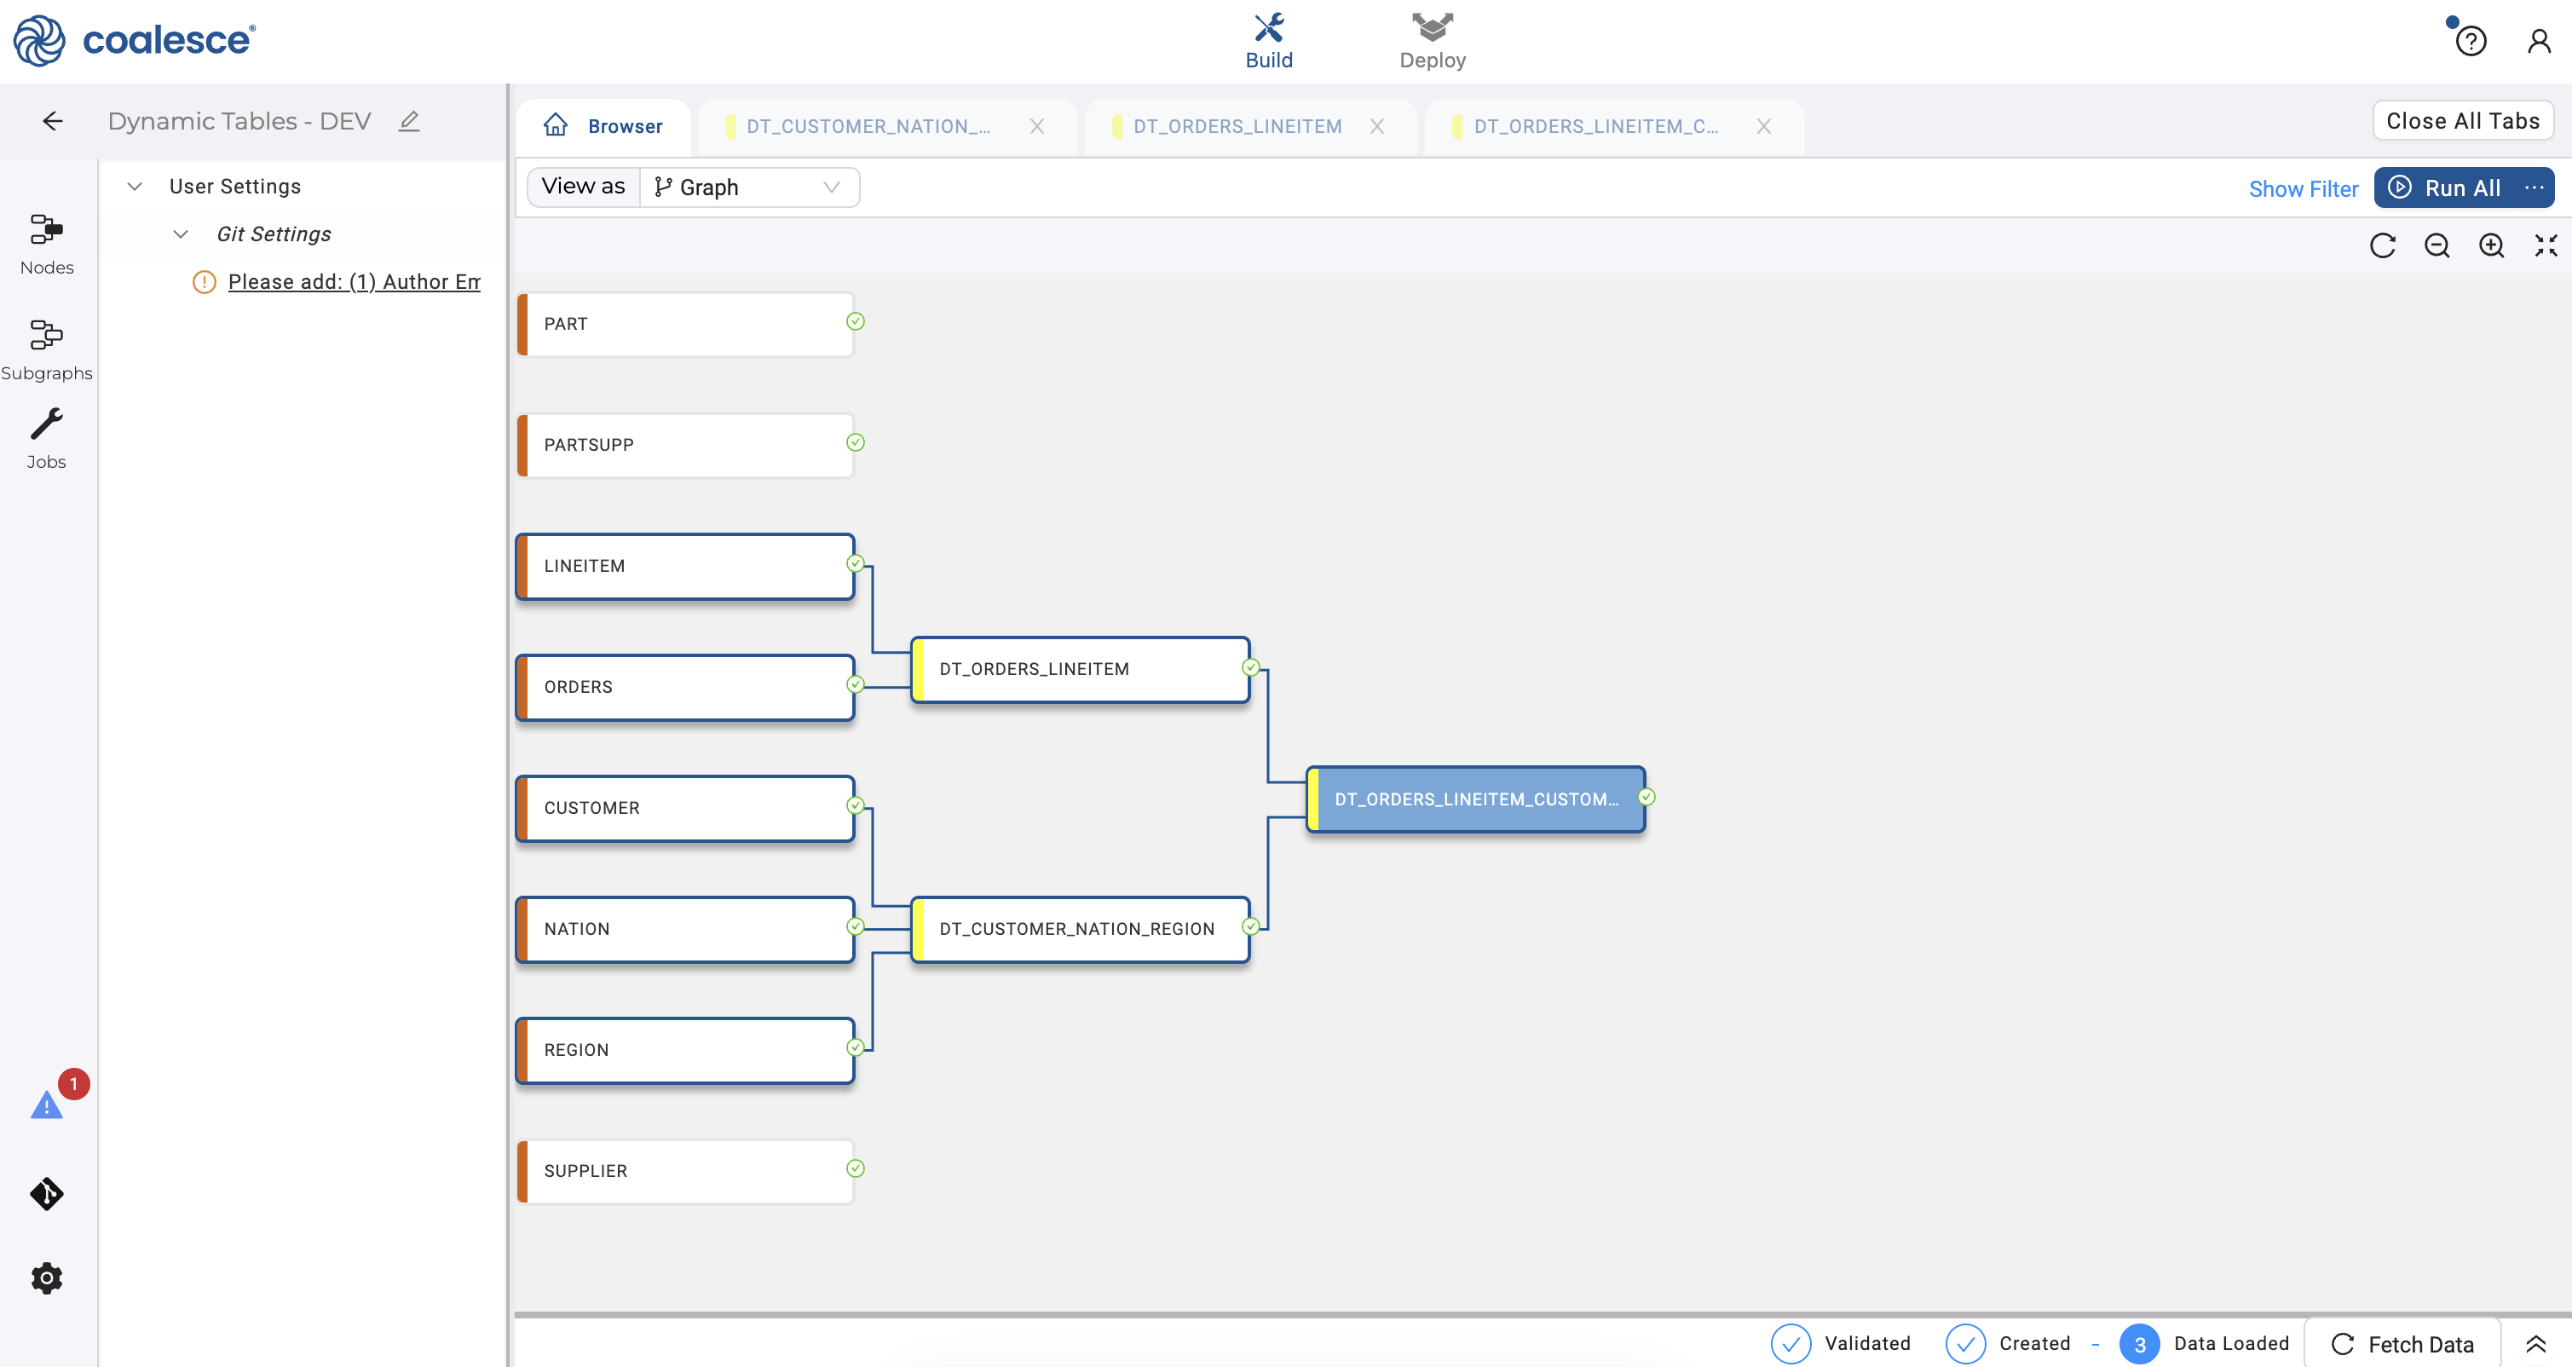Click the zoom out magnifier icon
The width and height of the screenshot is (2572, 1367).
coord(2436,245)
